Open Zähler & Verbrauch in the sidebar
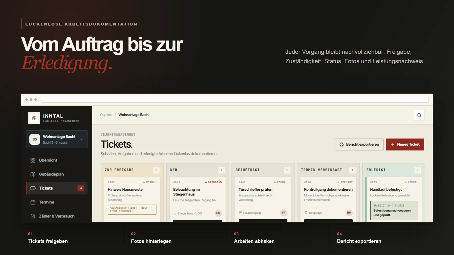The height and width of the screenshot is (255, 454). [57, 216]
